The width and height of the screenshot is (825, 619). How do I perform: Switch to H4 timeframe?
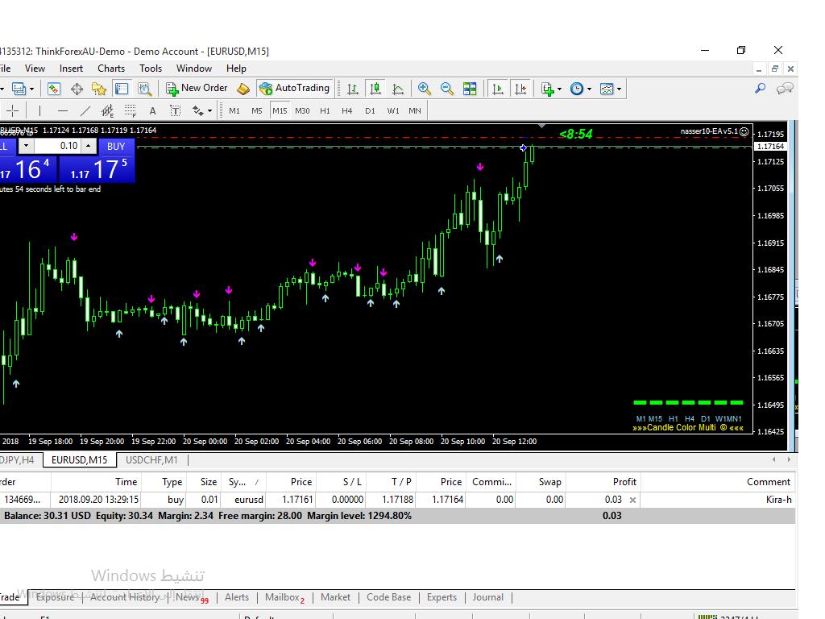[346, 110]
